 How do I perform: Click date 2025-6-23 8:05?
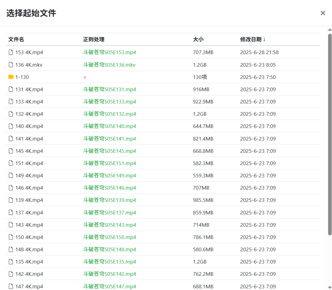tap(258, 65)
